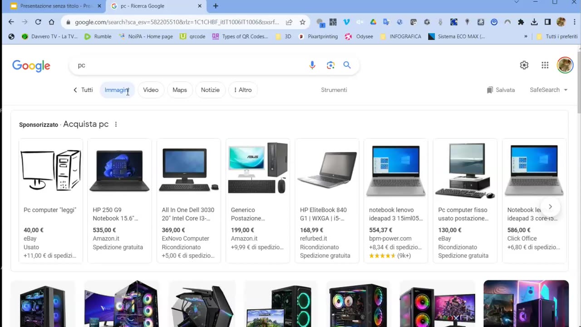Open Generico Postazione Amazon listing
Viewport: 581px width, 327px height.
258,201
